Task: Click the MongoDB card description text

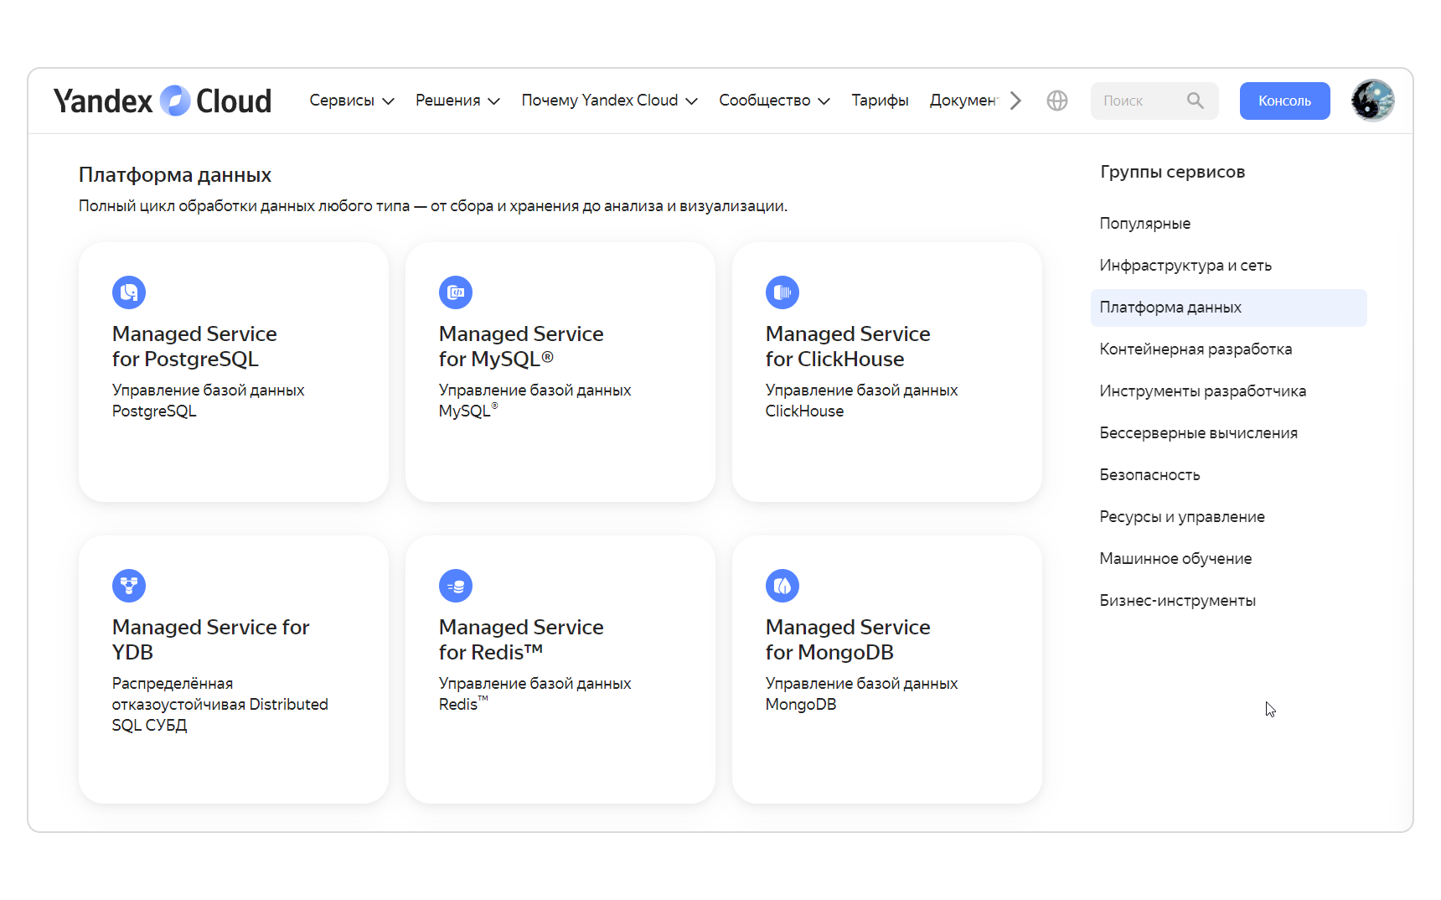Action: [861, 694]
